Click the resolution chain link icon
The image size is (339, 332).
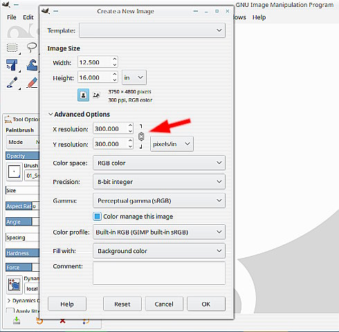click(141, 136)
